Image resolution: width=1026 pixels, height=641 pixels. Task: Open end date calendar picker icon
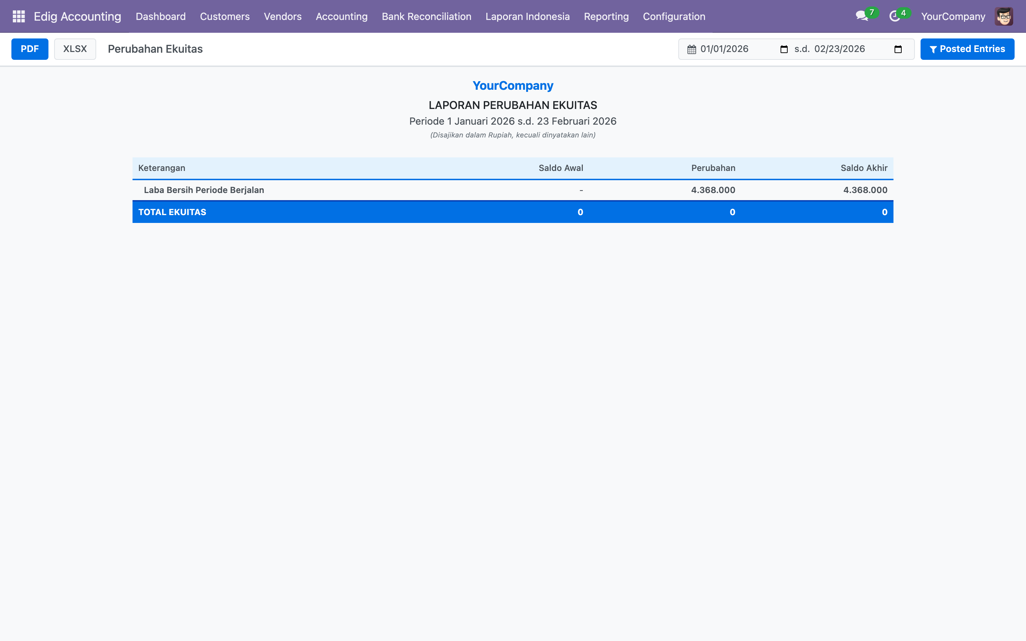[897, 49]
